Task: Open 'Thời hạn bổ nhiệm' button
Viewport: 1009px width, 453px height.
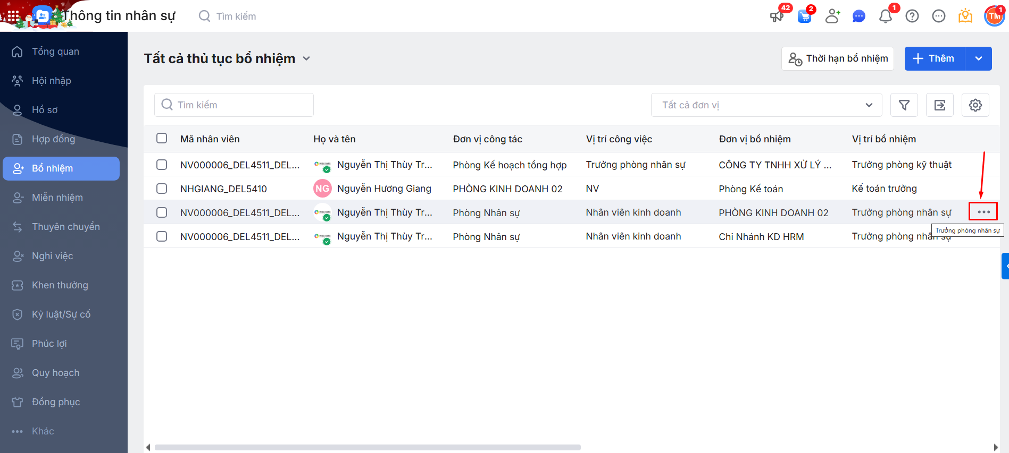Action: 837,58
